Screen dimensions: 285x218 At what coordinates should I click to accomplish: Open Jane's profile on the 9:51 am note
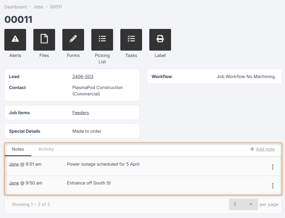pos(14,164)
